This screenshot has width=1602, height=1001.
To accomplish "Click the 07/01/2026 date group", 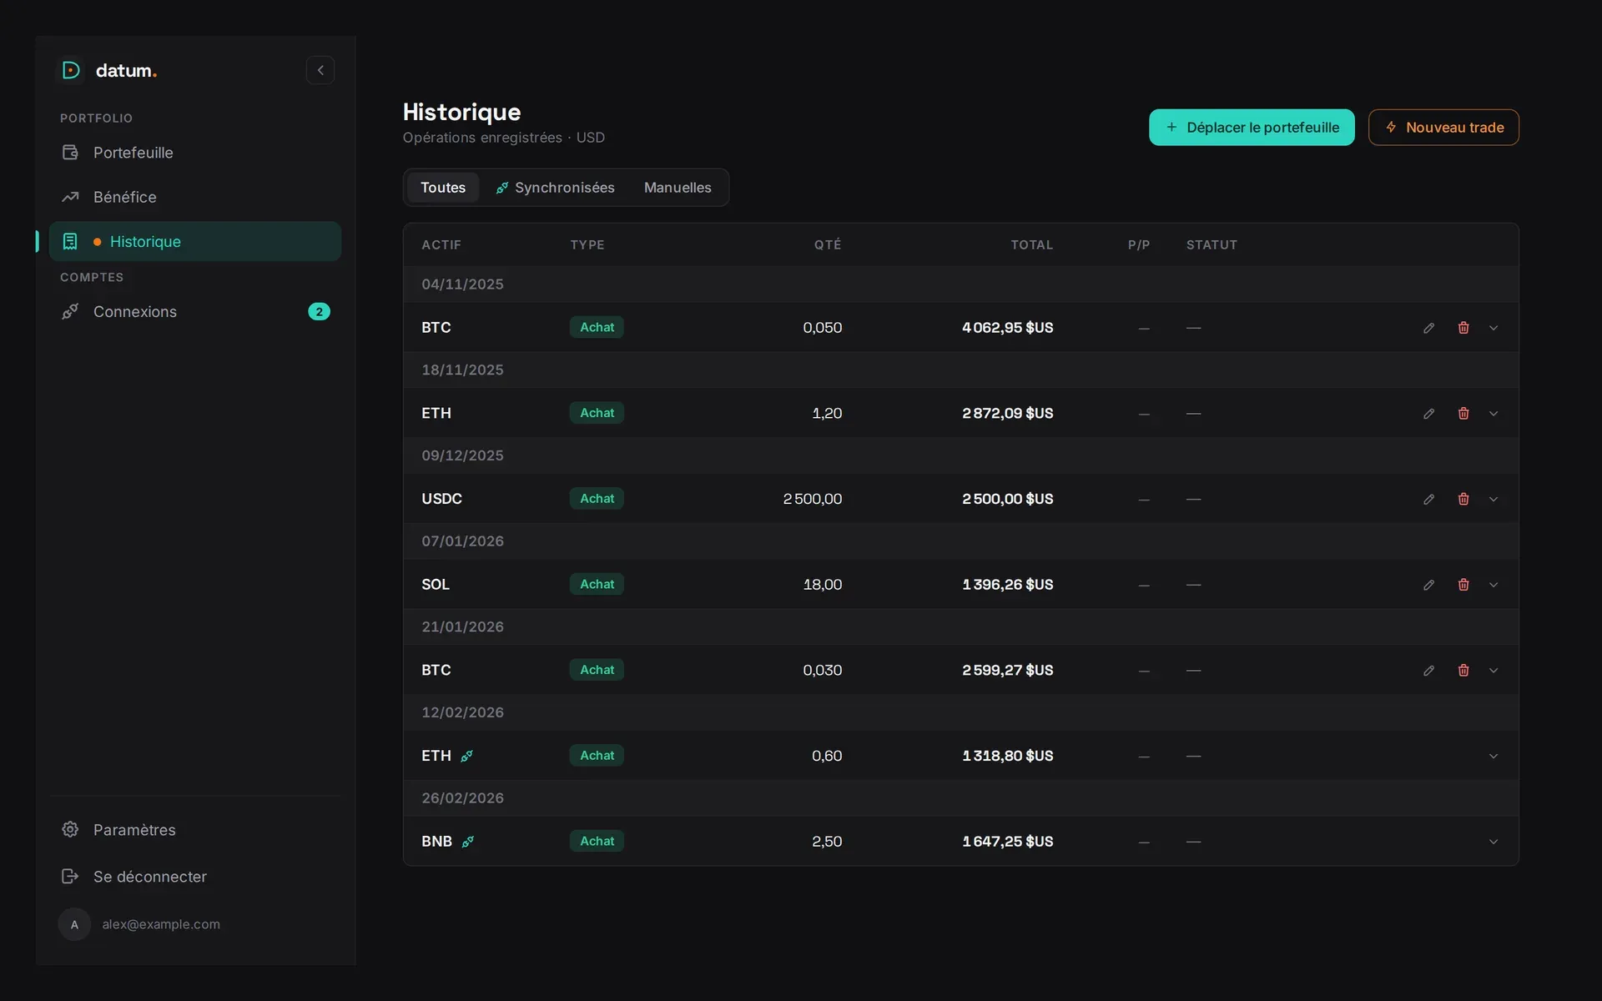I will coord(960,541).
